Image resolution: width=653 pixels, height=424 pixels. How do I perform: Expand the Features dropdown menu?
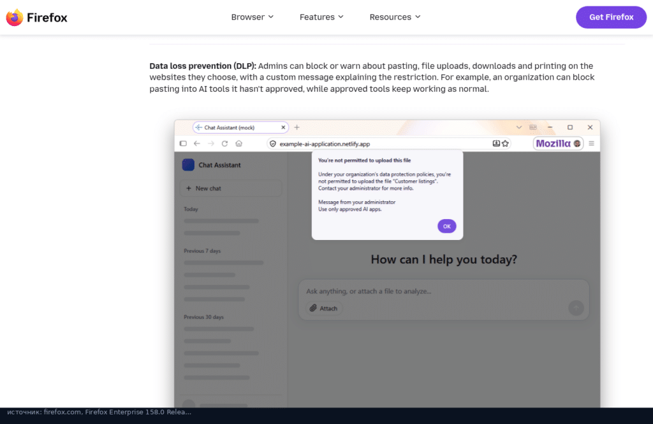click(321, 17)
